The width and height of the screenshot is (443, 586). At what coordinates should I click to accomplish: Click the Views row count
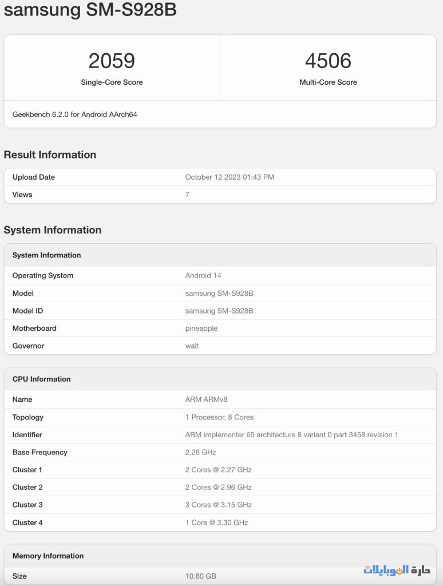click(187, 195)
